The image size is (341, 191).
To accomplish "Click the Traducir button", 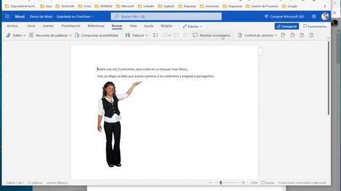I will click(x=134, y=36).
